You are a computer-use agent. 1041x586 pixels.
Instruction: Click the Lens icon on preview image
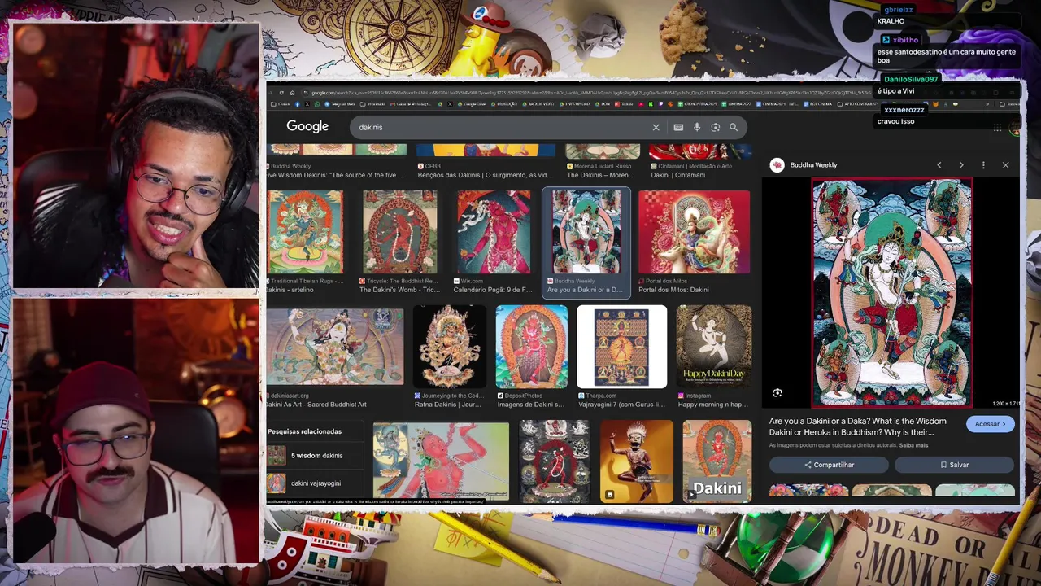tap(777, 393)
